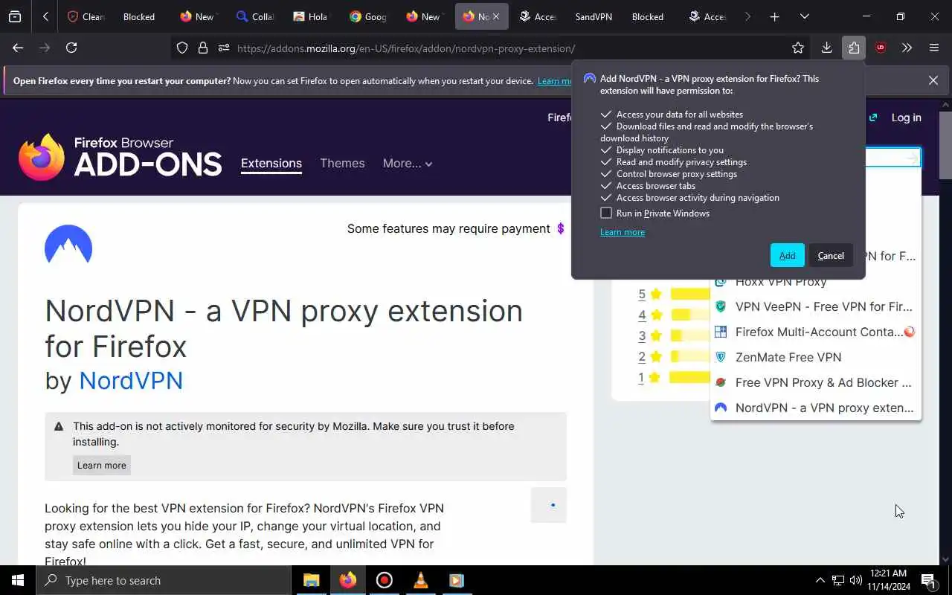Viewport: 952px width, 595px height.
Task: Select ZenMate Free VPN suggestion
Action: click(816, 357)
